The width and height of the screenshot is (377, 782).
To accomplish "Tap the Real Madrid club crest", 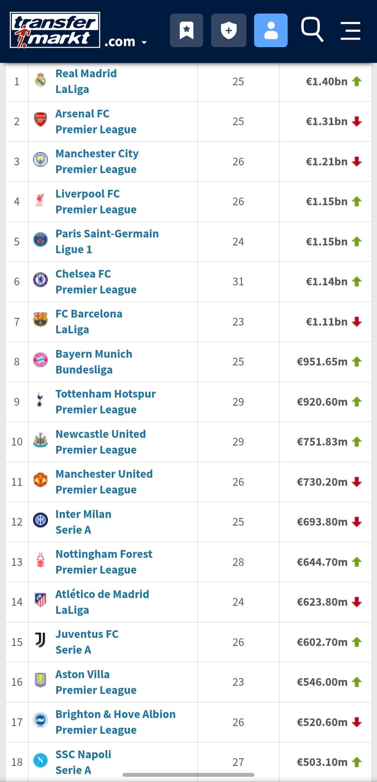I will pos(40,80).
